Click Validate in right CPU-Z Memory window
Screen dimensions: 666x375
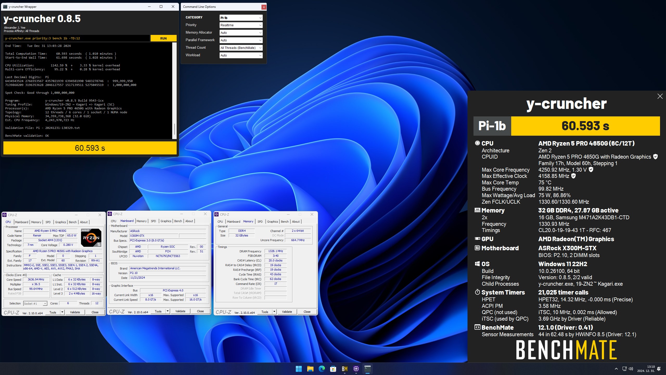tap(287, 312)
